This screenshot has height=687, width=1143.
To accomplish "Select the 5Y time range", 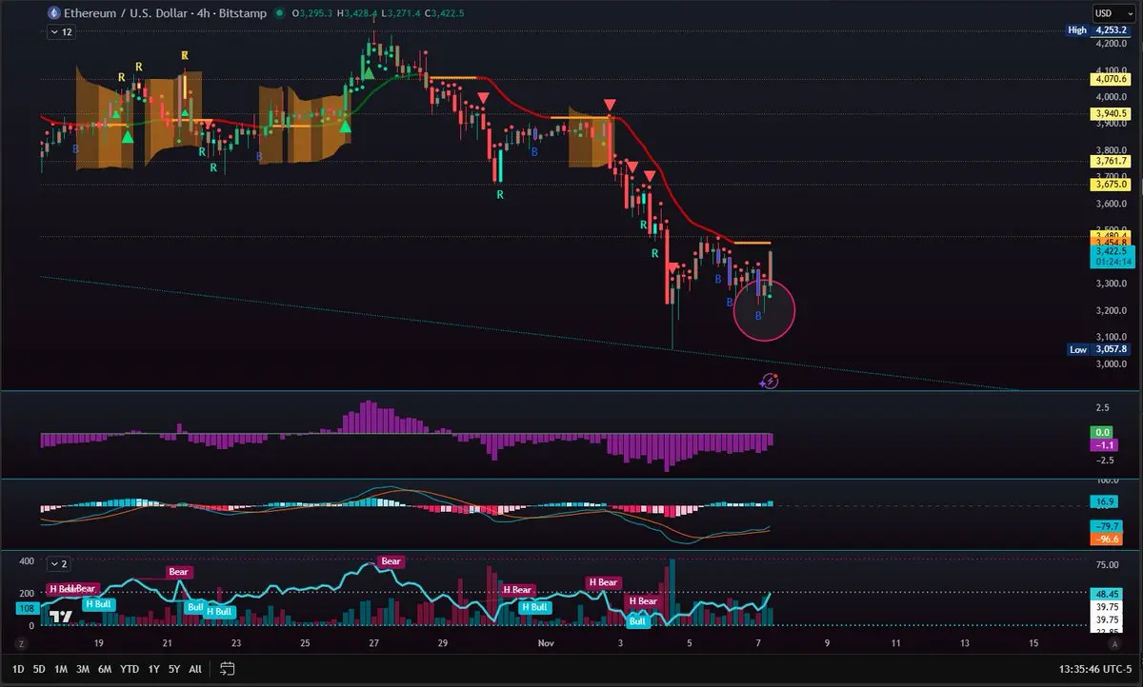I will (174, 669).
